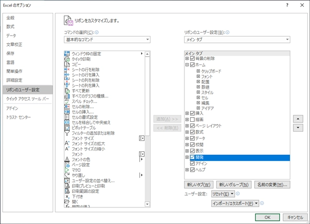Click the OK button
This screenshot has height=224, width=310.
[267, 217]
